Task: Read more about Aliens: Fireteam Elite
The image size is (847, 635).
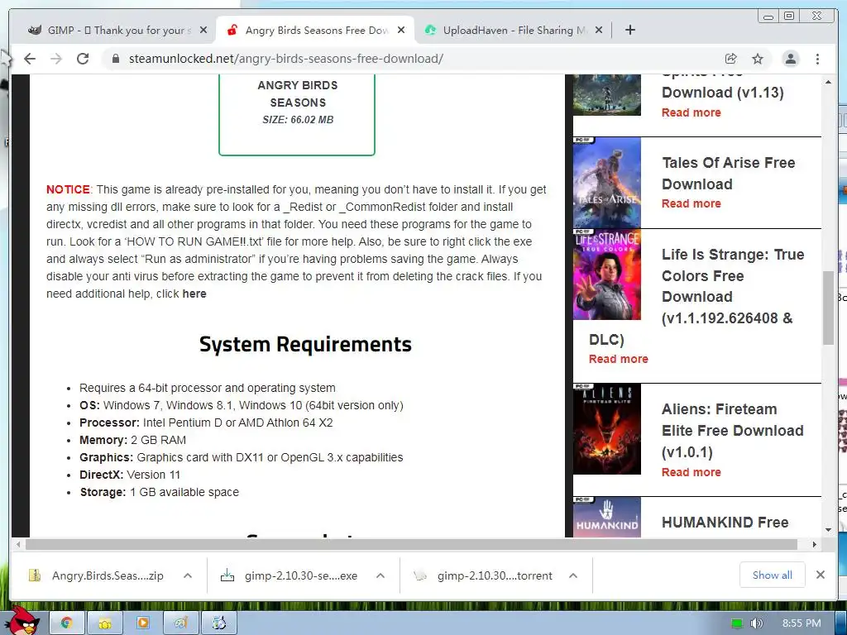Action: (x=691, y=472)
